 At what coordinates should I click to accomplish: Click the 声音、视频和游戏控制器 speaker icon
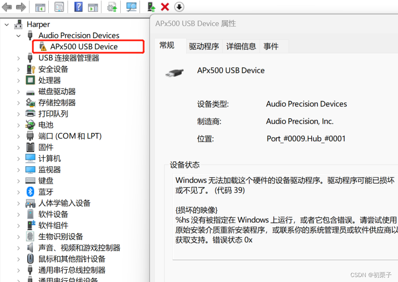(30, 248)
